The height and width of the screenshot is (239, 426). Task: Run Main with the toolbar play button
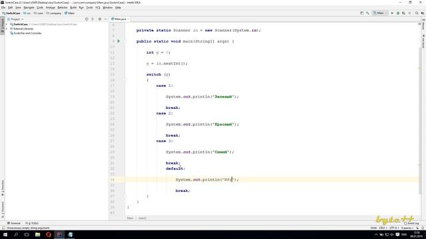click(x=392, y=13)
